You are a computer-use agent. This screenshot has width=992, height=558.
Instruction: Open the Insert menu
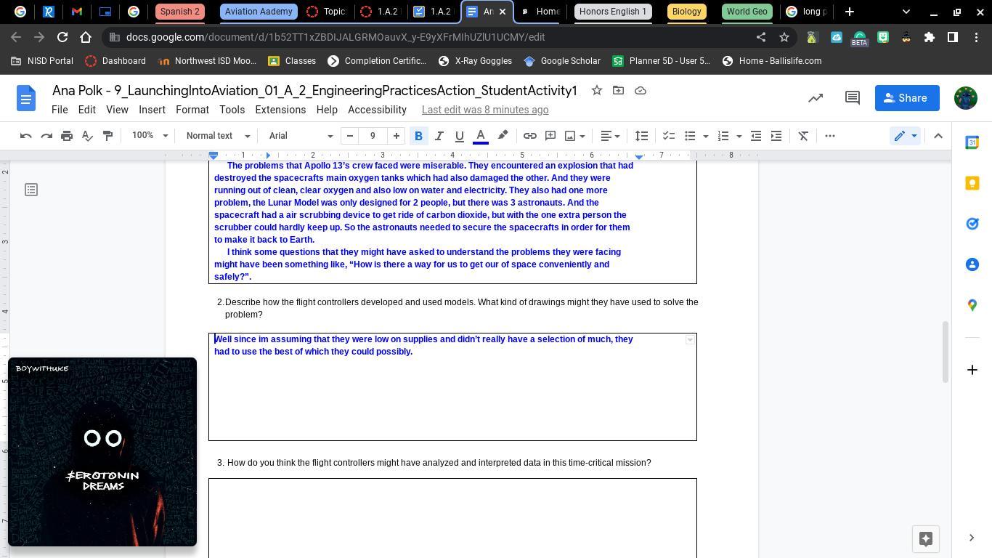coord(152,110)
